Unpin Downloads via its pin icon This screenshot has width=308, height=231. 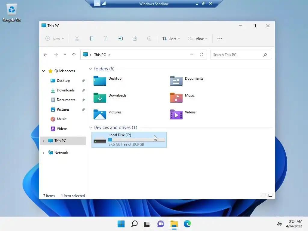click(84, 90)
